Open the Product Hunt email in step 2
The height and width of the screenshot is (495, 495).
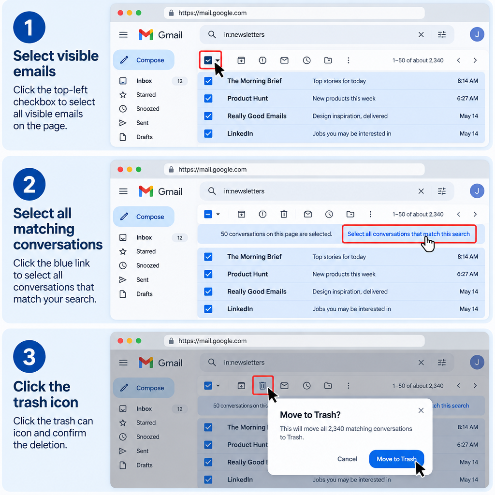[341, 274]
